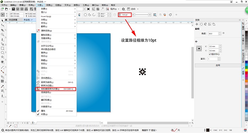Expand the PowerClip submenu
The image size is (248, 133).
click(56, 16)
